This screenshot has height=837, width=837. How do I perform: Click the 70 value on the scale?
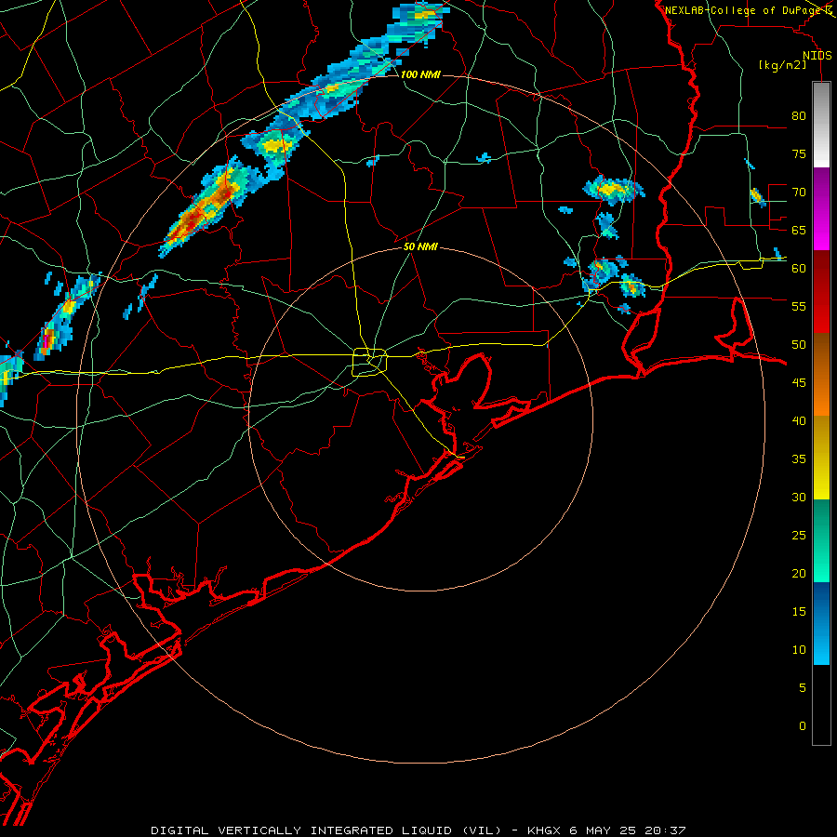coord(799,193)
